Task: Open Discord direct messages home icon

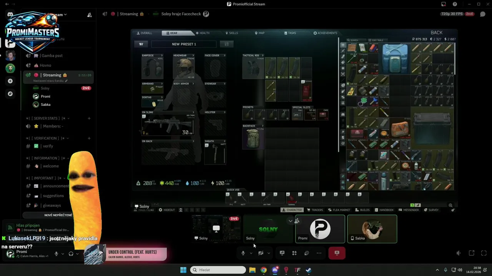Action: click(x=10, y=15)
